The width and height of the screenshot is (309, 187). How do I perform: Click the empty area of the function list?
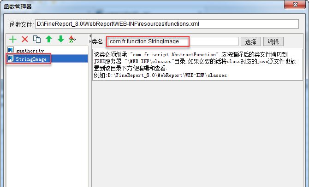[48, 124]
